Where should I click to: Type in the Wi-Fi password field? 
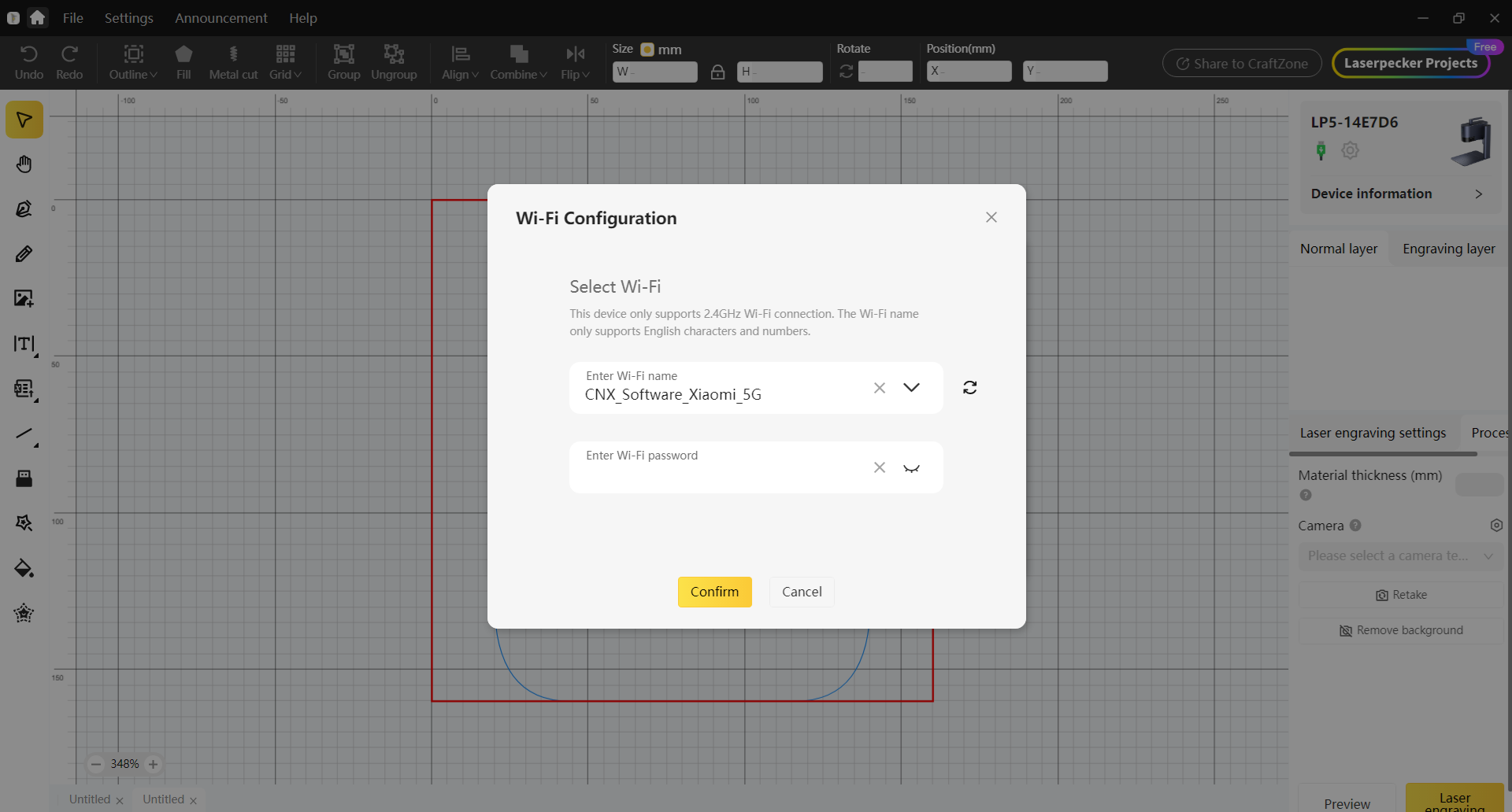pos(721,474)
